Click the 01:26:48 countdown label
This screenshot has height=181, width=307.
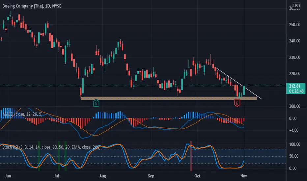pos(296,91)
